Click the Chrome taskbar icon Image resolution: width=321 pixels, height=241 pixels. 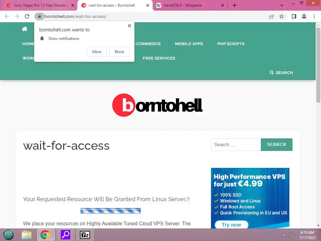click(45, 235)
